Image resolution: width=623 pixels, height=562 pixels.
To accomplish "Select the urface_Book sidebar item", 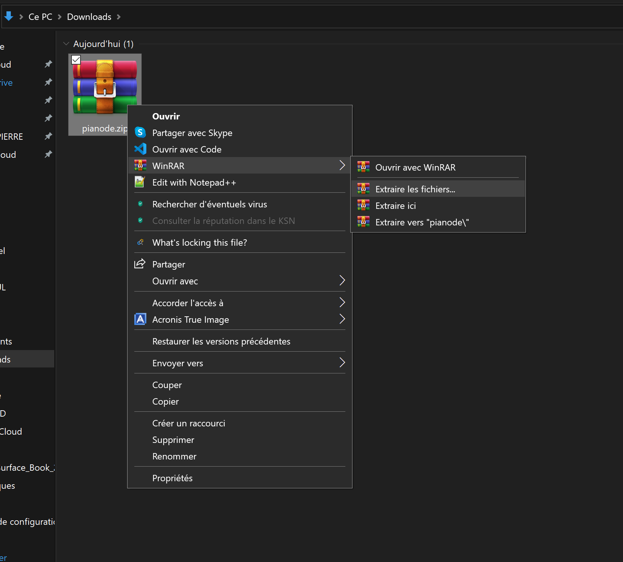I will 27,468.
